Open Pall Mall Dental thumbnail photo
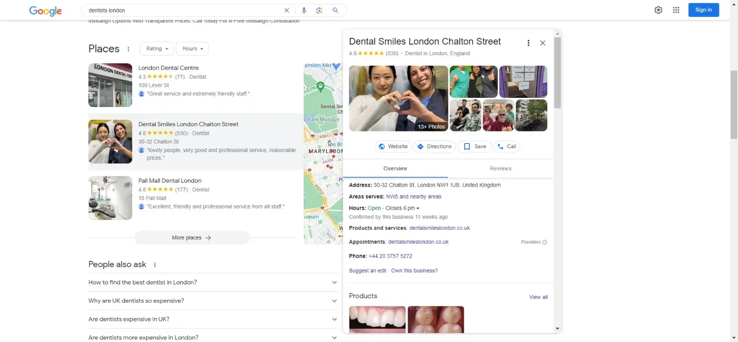738x342 pixels. pyautogui.click(x=110, y=198)
